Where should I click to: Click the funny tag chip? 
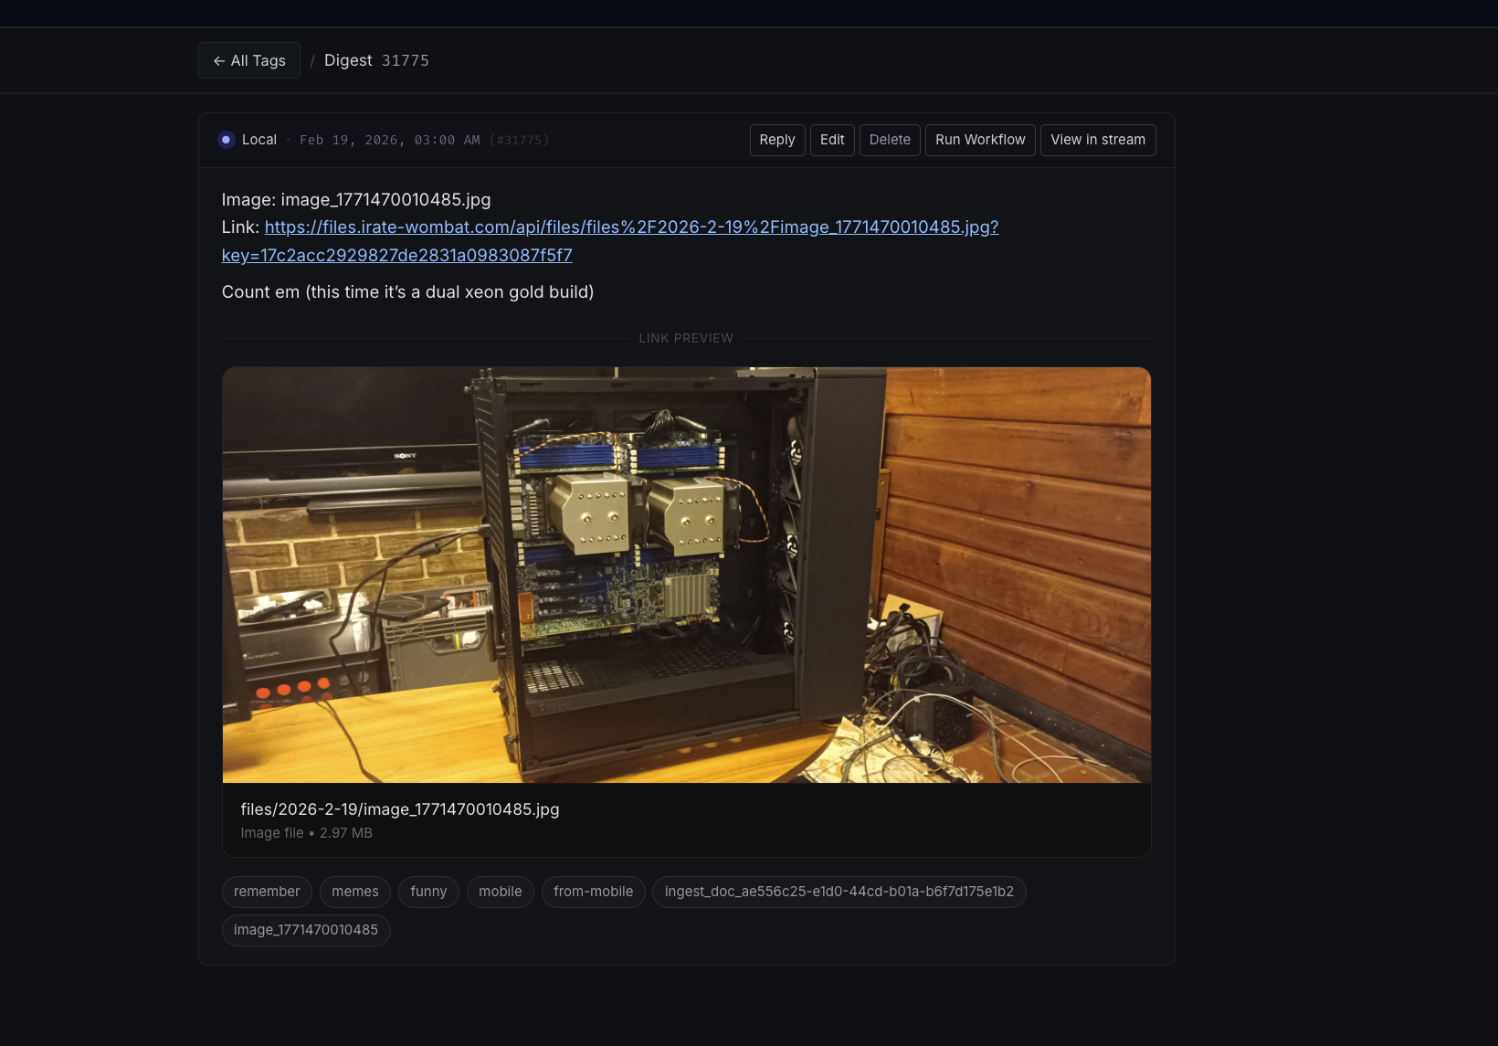(x=428, y=892)
